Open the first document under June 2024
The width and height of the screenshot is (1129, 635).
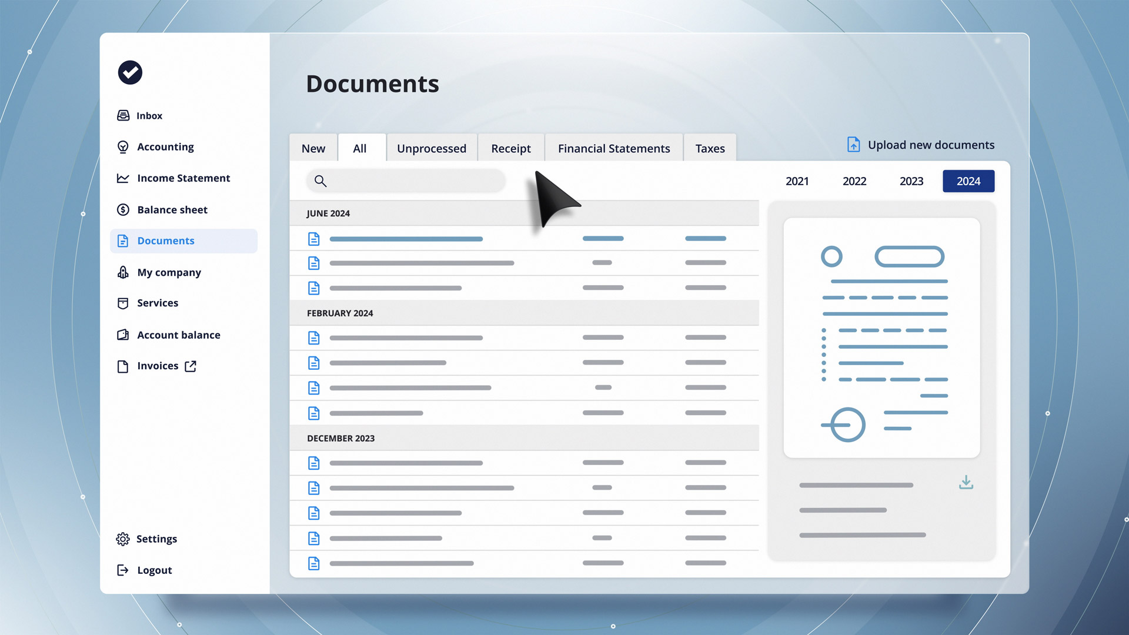(x=406, y=239)
